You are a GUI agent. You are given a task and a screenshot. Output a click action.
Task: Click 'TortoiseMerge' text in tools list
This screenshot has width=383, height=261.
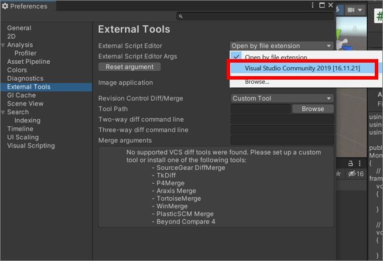(x=179, y=198)
